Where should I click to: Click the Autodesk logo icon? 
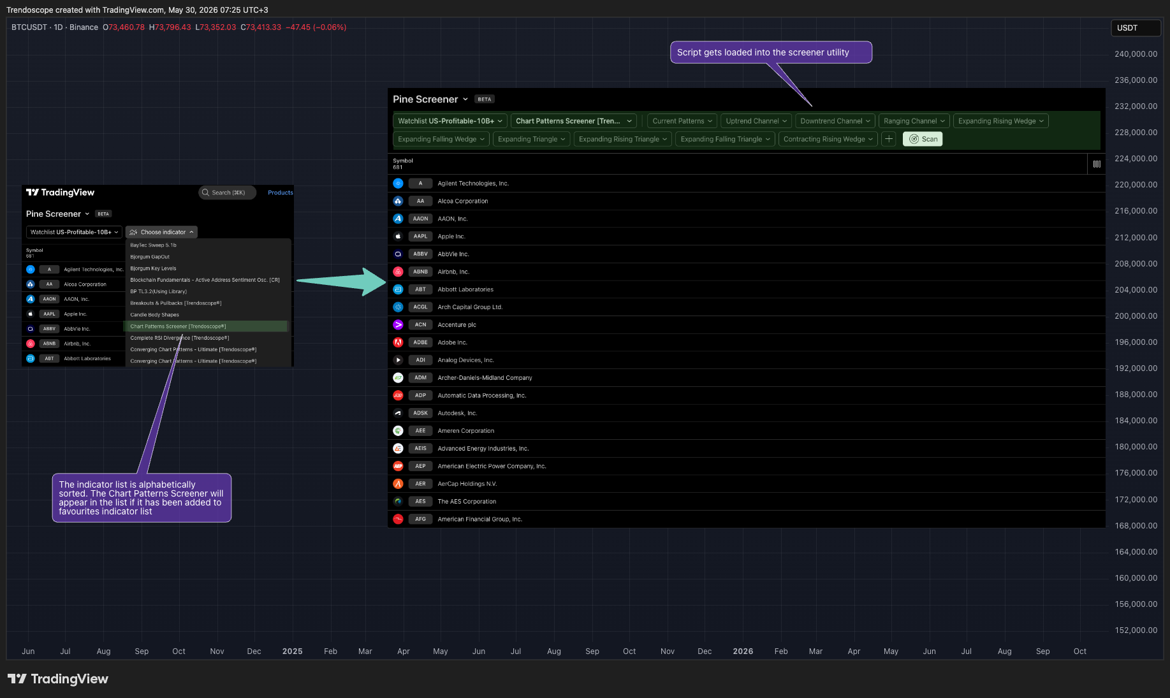click(398, 413)
